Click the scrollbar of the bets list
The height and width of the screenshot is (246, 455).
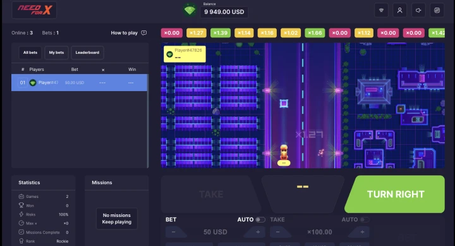pos(148,121)
